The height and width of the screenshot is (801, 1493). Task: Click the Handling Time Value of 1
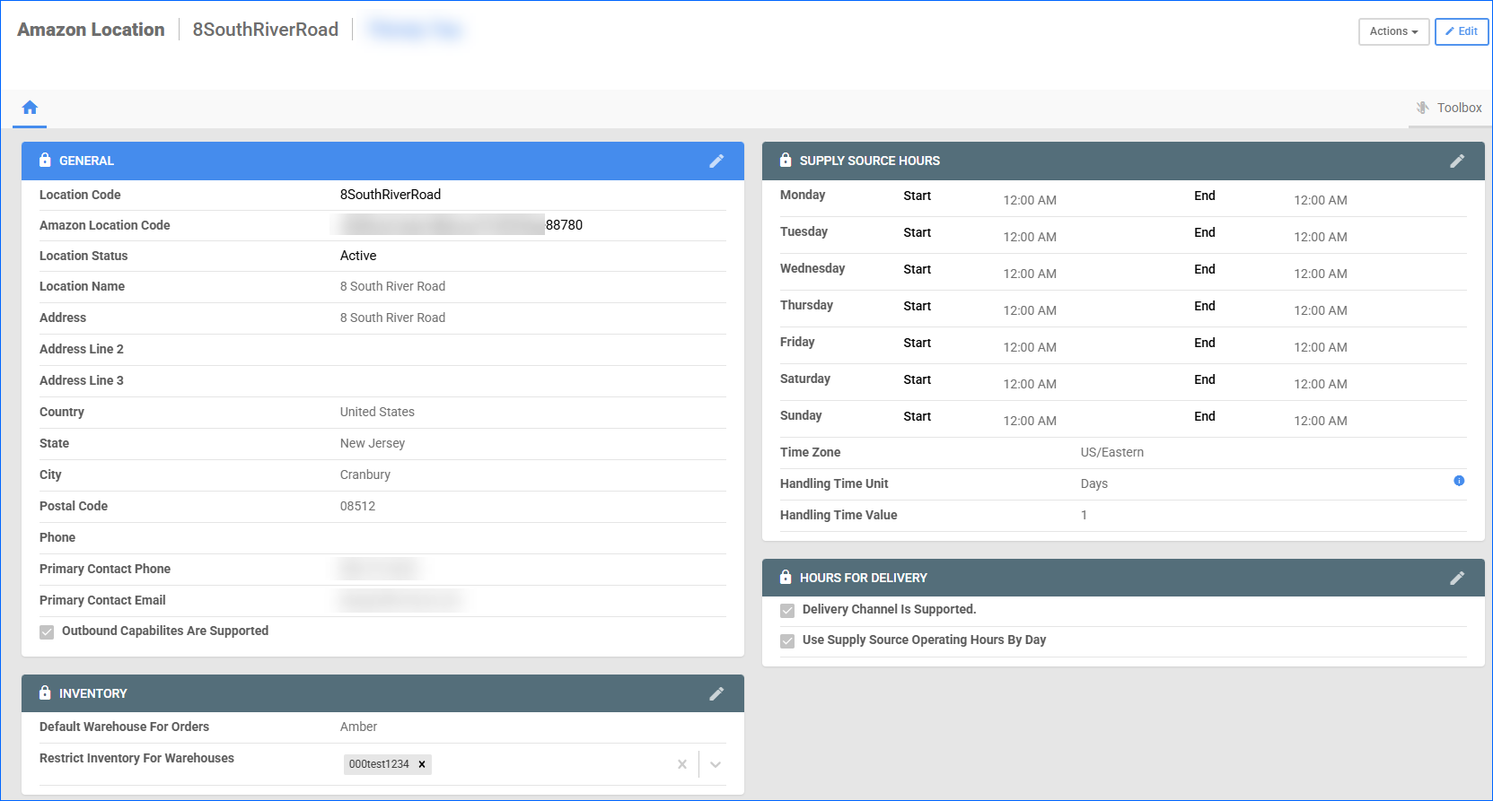pyautogui.click(x=1084, y=515)
